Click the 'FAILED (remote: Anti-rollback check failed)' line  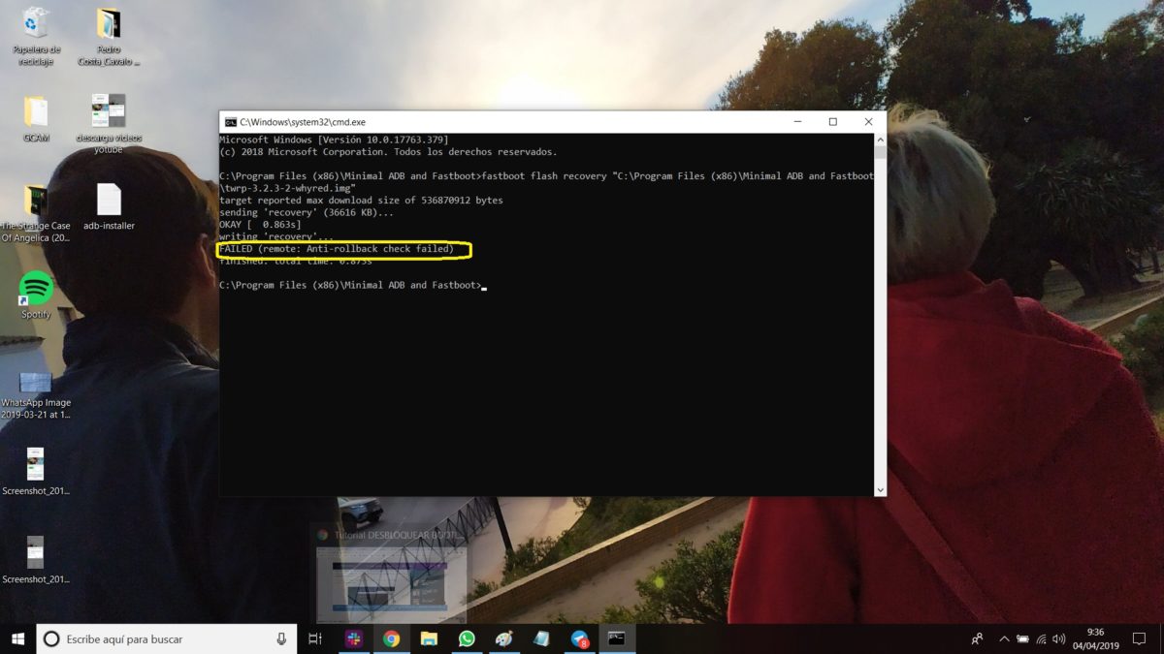[x=337, y=250]
